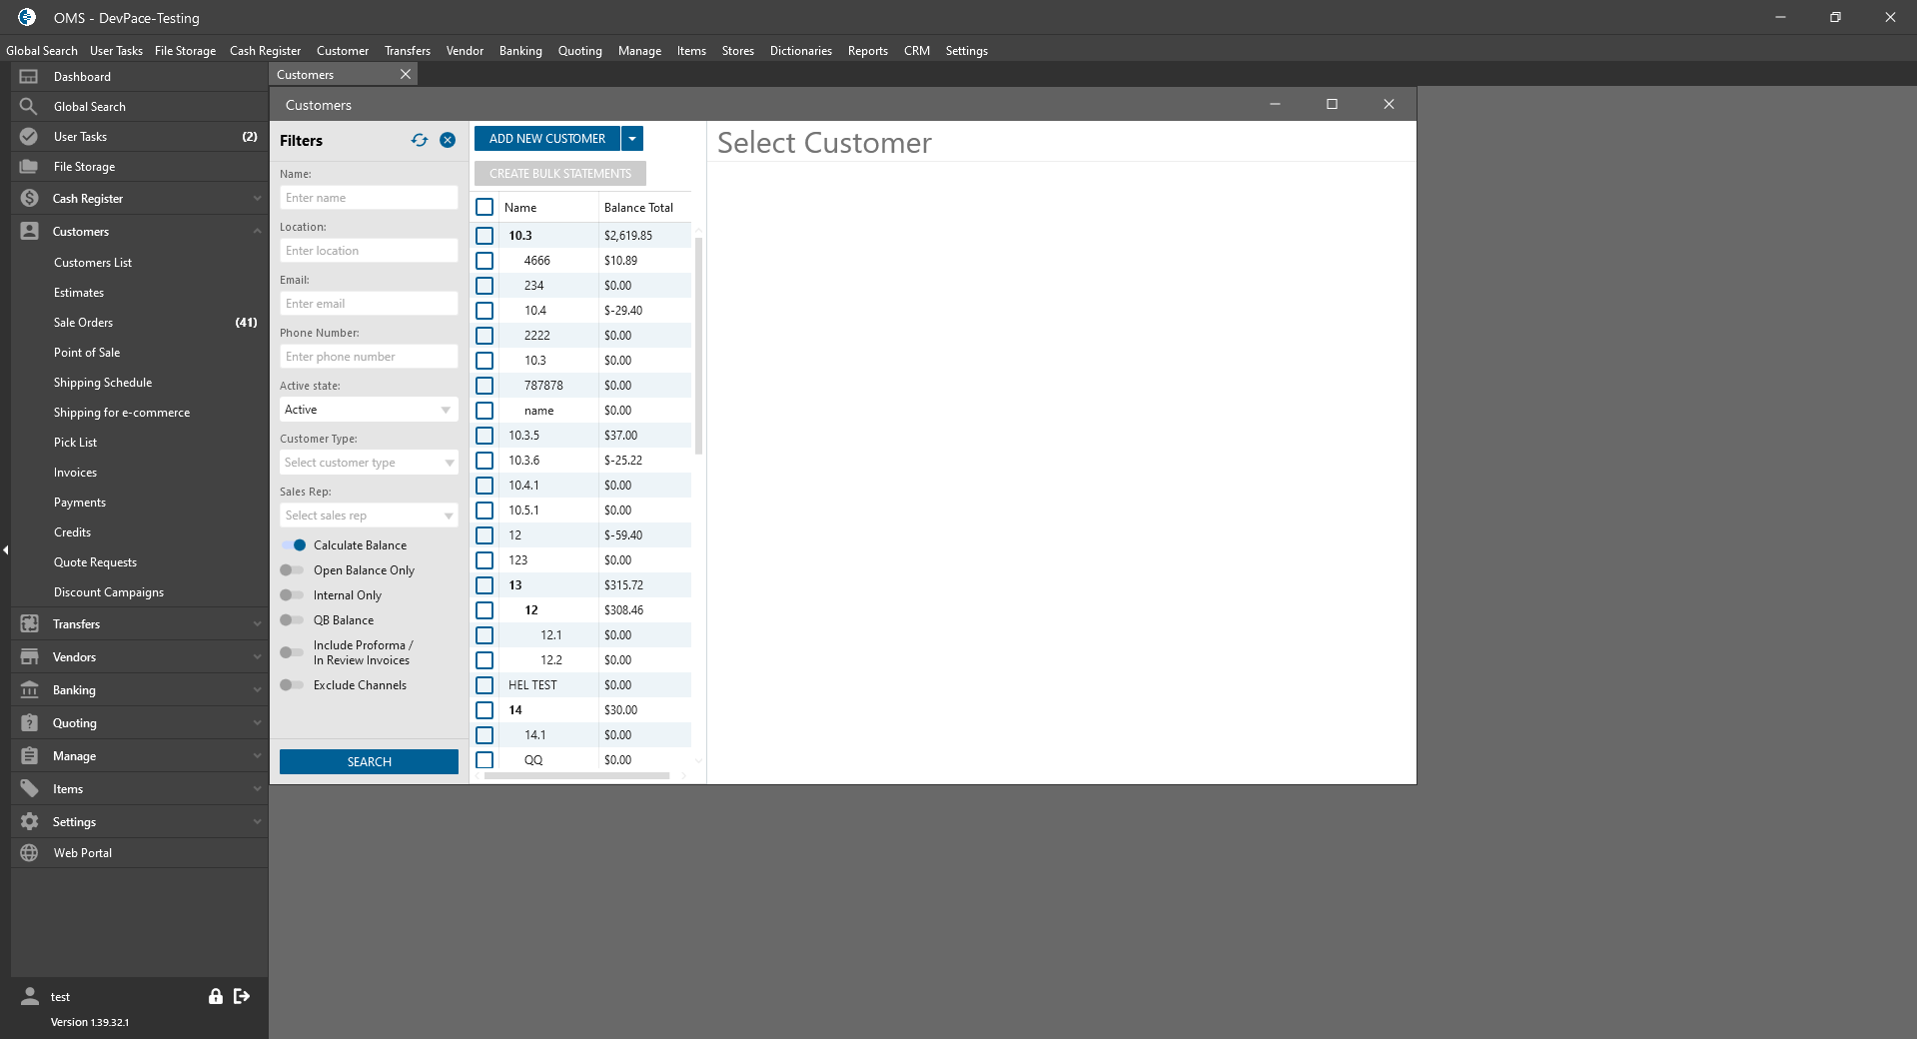Open the Reports menu
1917x1039 pixels.
[868, 51]
